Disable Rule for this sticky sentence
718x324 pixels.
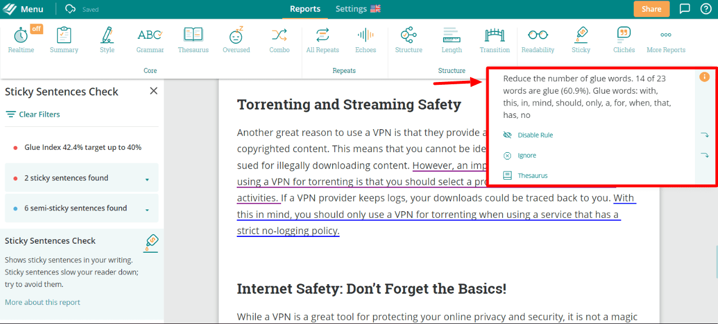pyautogui.click(x=535, y=135)
